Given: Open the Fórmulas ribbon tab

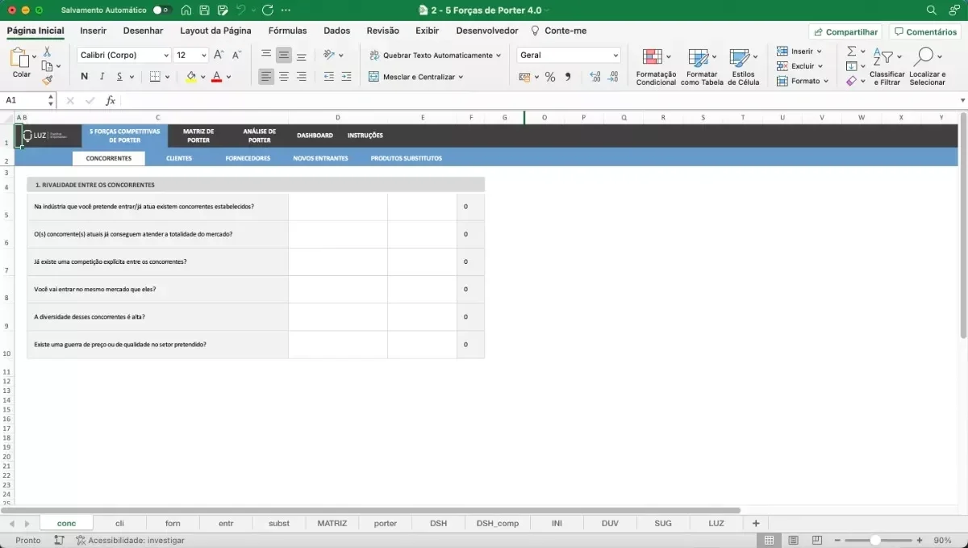Looking at the screenshot, I should 287,31.
